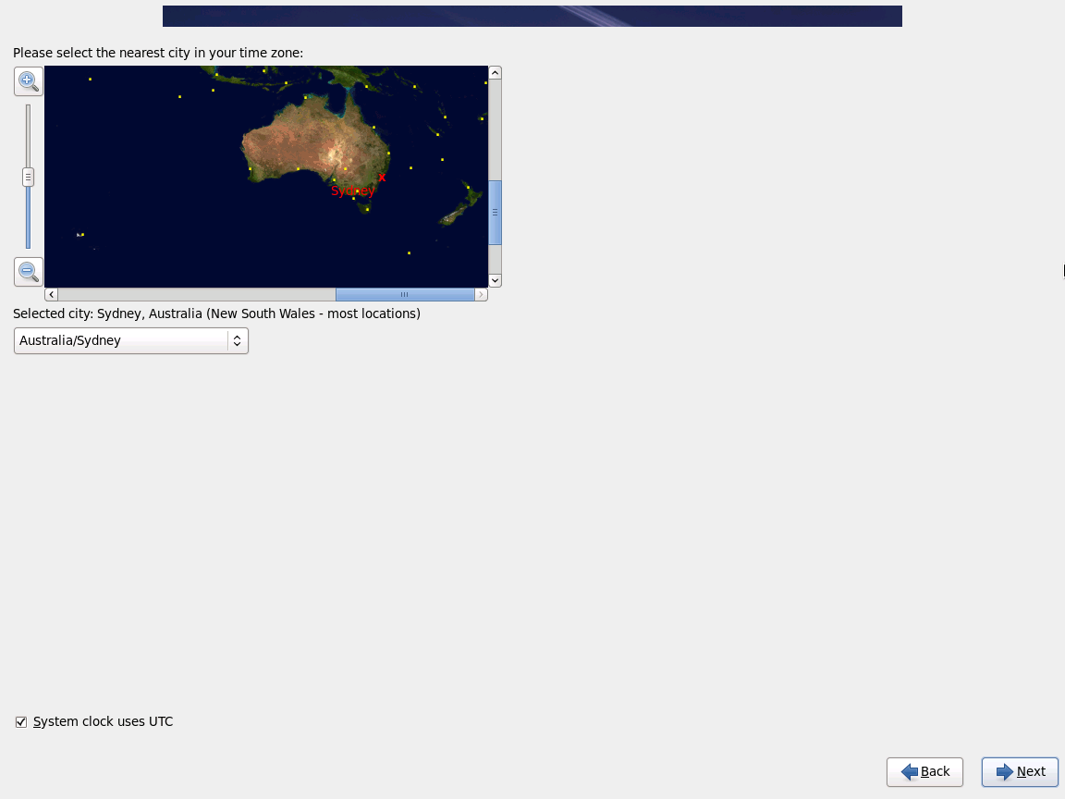Click the horizontal scrollbar thumb under the map
Viewport: 1065px width, 799px height.
[x=404, y=295]
